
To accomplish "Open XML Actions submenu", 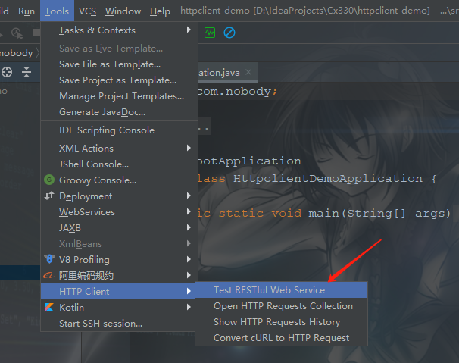I will [x=119, y=149].
